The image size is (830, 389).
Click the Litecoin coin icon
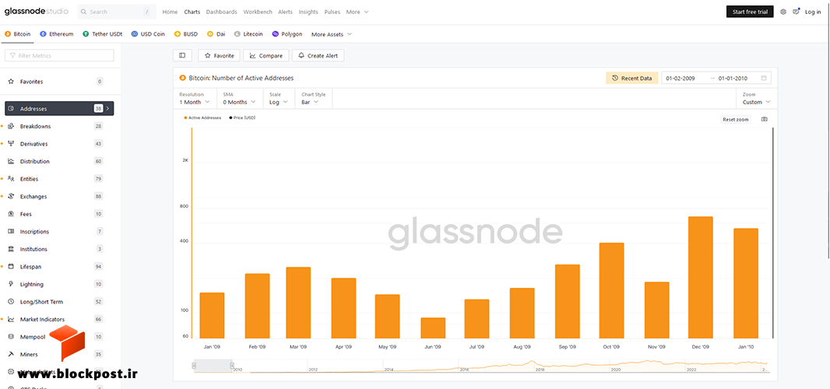237,34
